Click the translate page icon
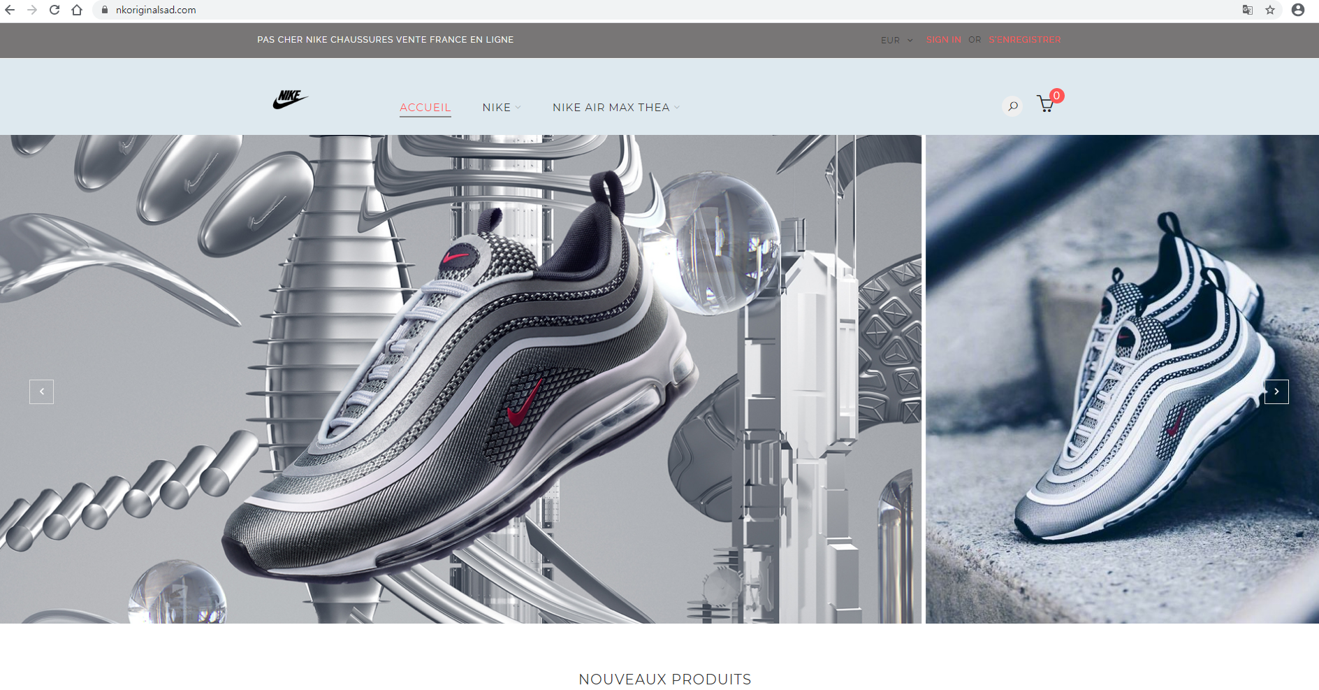This screenshot has width=1319, height=690. tap(1247, 10)
